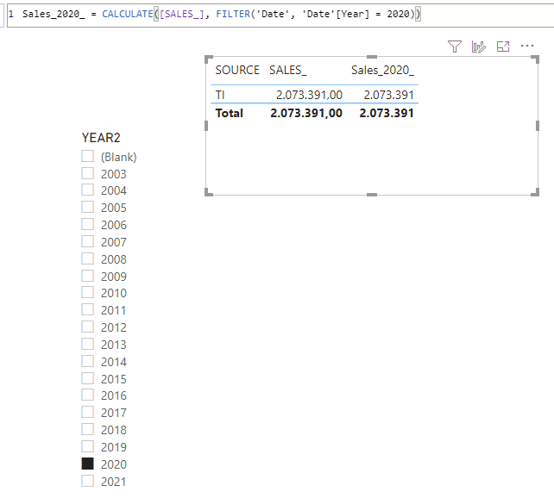Uncheck the selected 2020 checkbox

coord(88,464)
